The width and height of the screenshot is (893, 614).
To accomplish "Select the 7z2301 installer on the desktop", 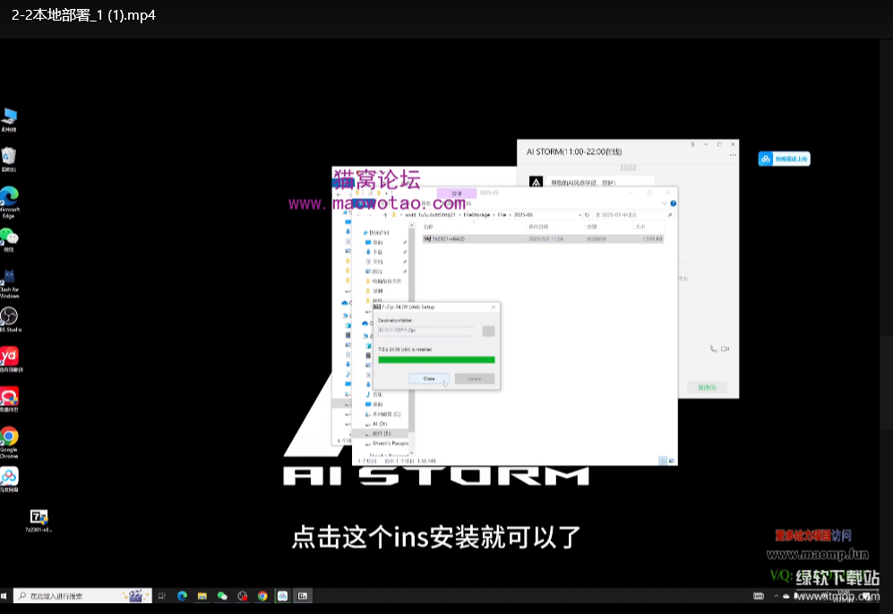I will [x=39, y=521].
